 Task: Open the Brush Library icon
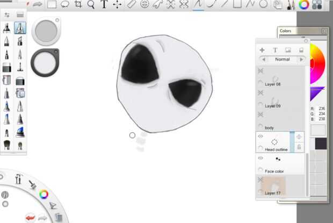pyautogui.click(x=20, y=15)
